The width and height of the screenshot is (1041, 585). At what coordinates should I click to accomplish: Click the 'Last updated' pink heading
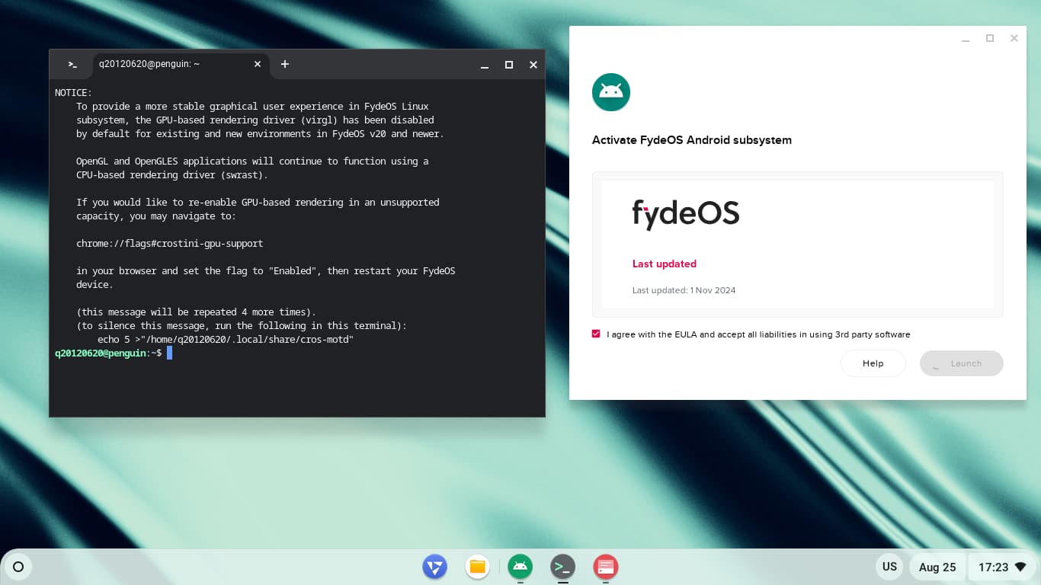coord(665,264)
